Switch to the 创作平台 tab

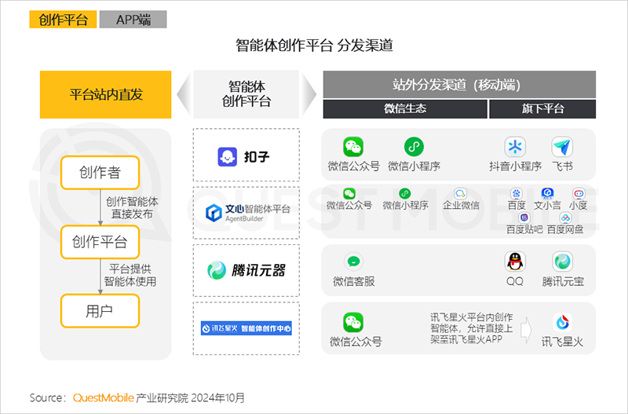pos(61,19)
